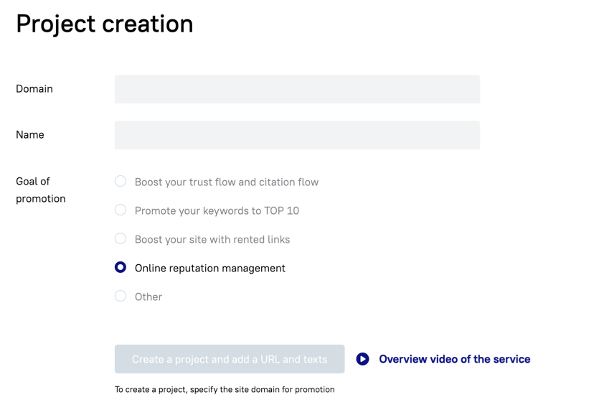
Task: Click the 'To create a project' hint text
Action: pos(225,390)
